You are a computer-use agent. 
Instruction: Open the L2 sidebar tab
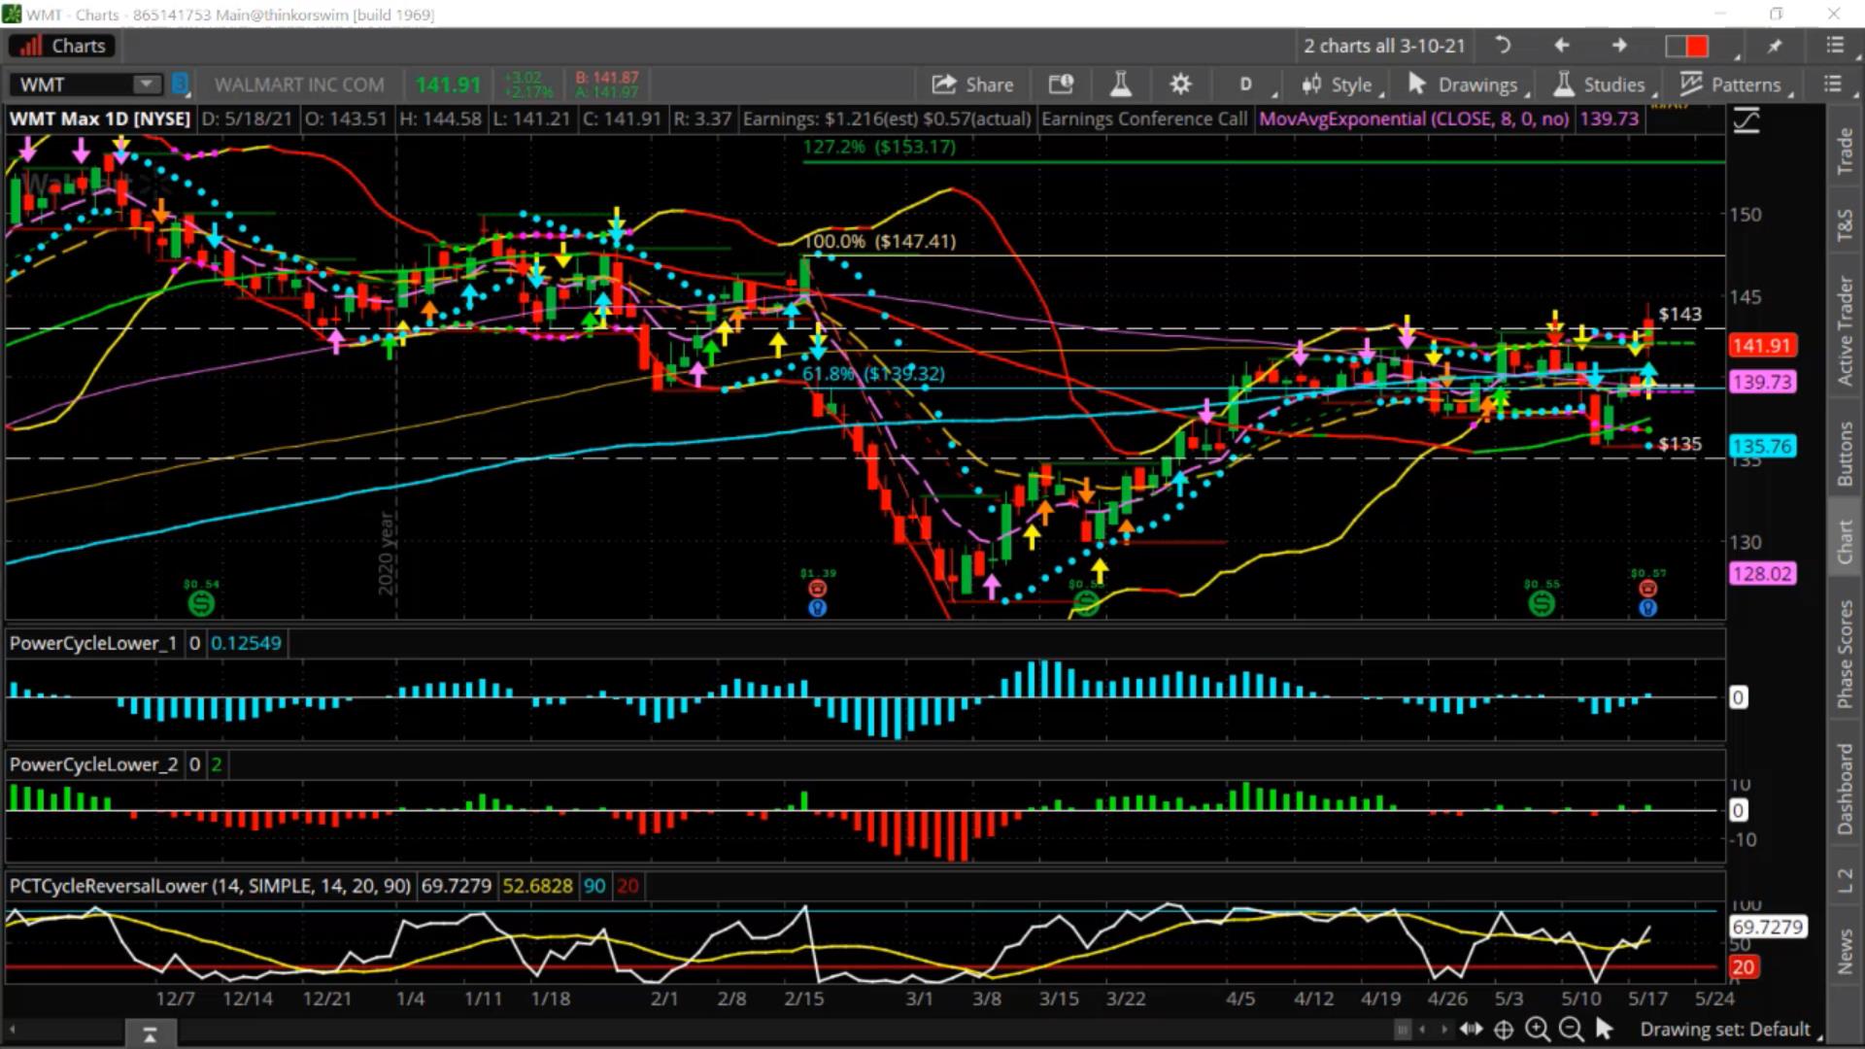coord(1845,881)
